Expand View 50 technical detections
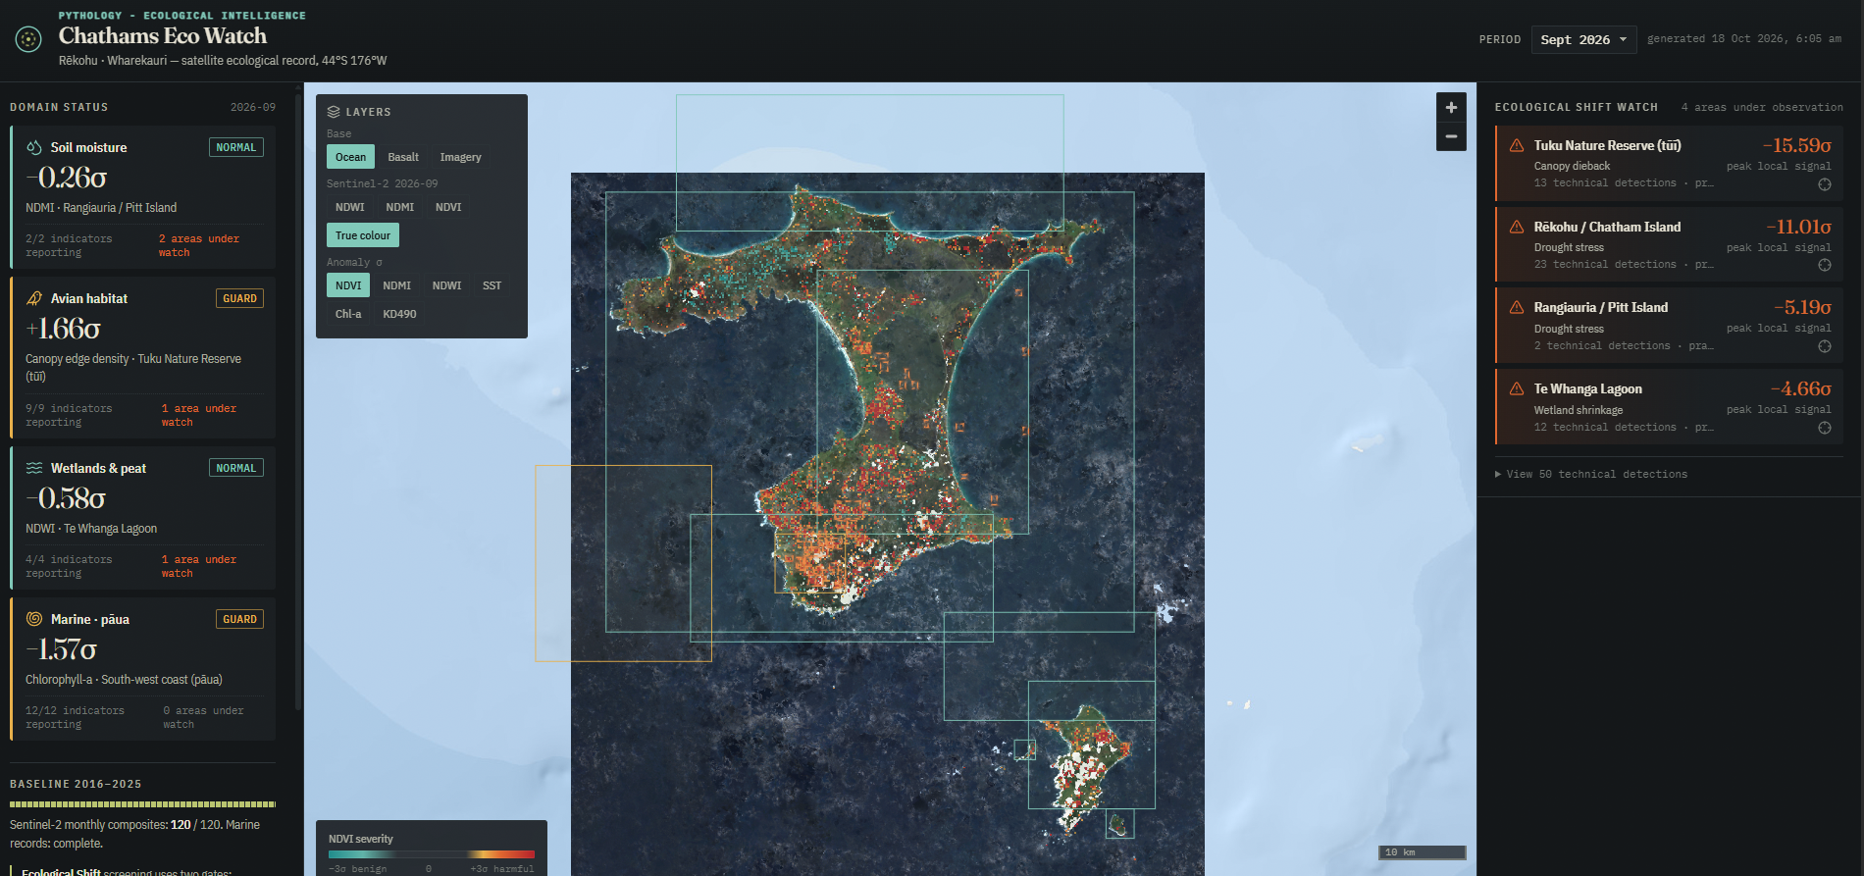 (x=1591, y=474)
